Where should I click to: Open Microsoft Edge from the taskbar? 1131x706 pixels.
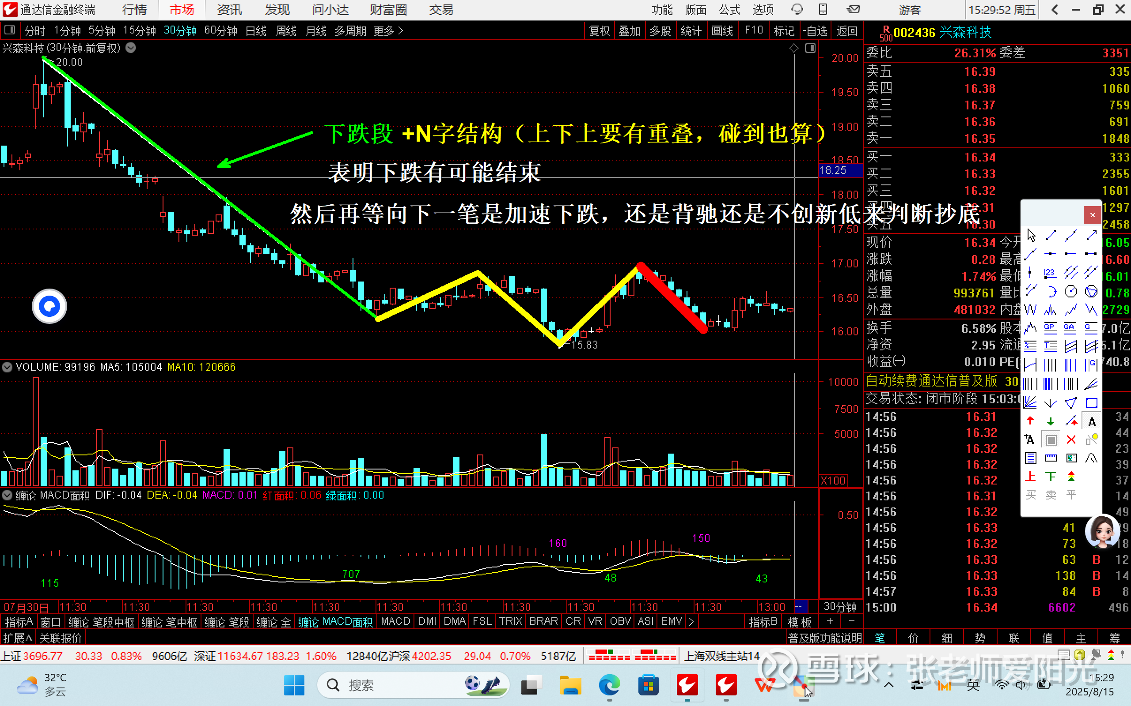609,685
